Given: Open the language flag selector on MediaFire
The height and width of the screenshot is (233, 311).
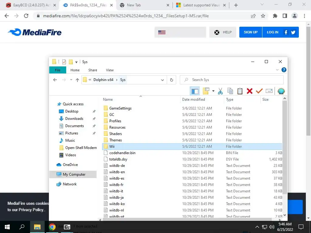Looking at the screenshot, I should point(180,32).
